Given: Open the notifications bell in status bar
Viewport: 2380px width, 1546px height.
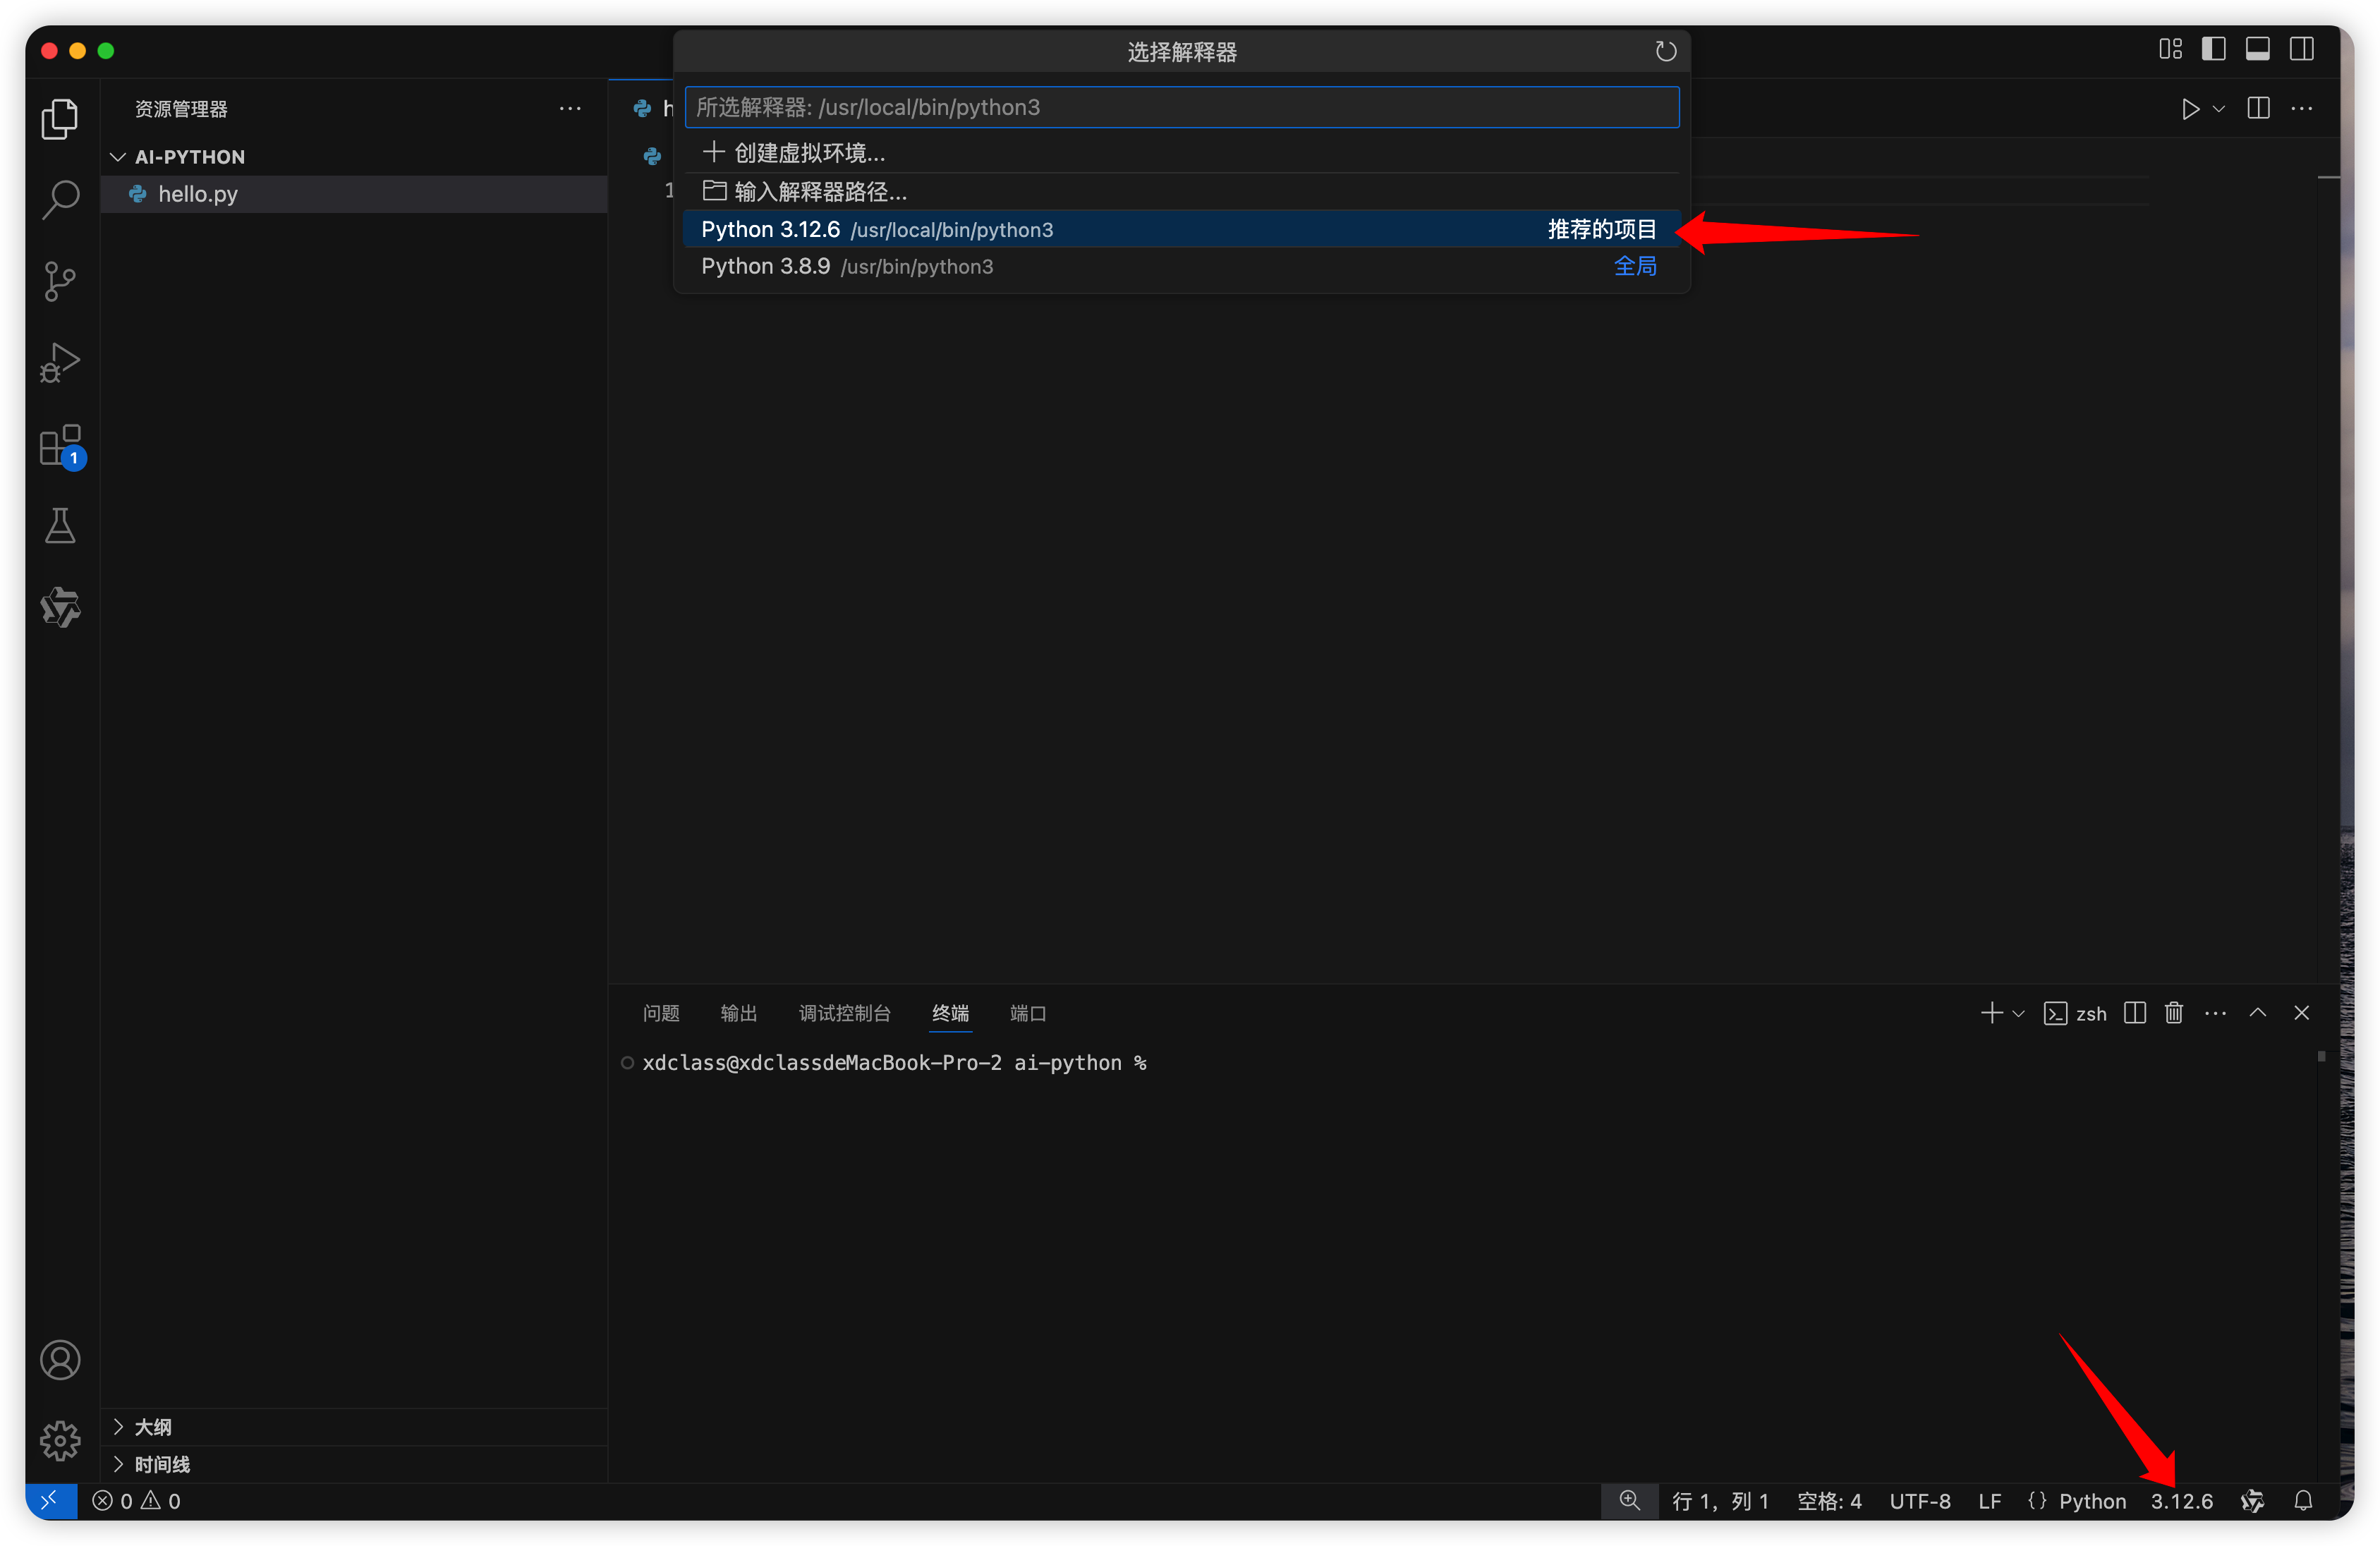Looking at the screenshot, I should tap(2303, 1501).
